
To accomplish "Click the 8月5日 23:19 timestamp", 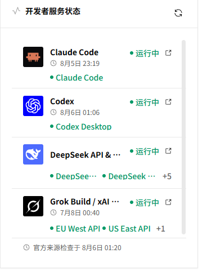I will 80,64.
